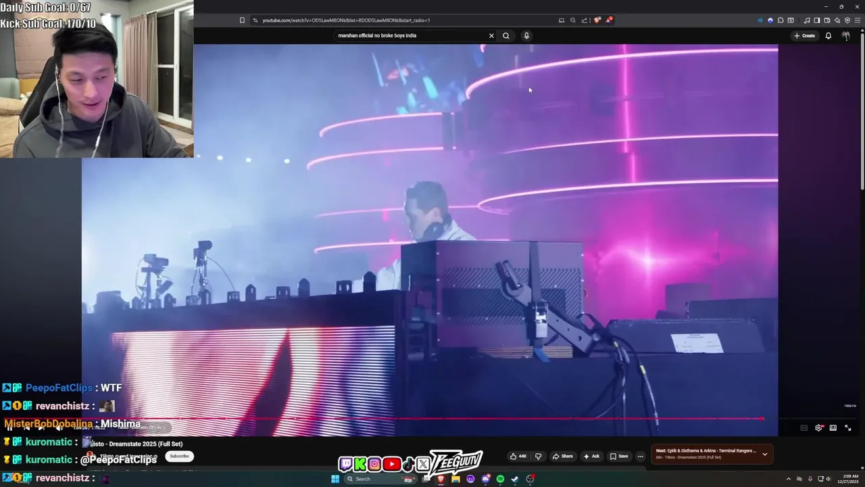Toggle the Brave sidebar panel icon

(816, 20)
